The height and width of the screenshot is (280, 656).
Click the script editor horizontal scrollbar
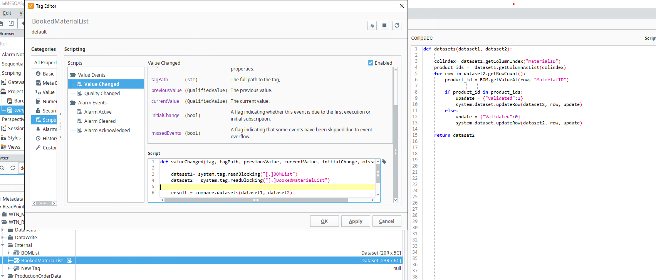256,200
